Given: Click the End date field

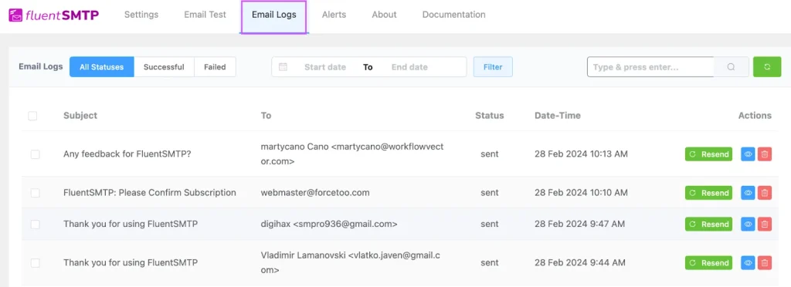Looking at the screenshot, I should point(409,67).
